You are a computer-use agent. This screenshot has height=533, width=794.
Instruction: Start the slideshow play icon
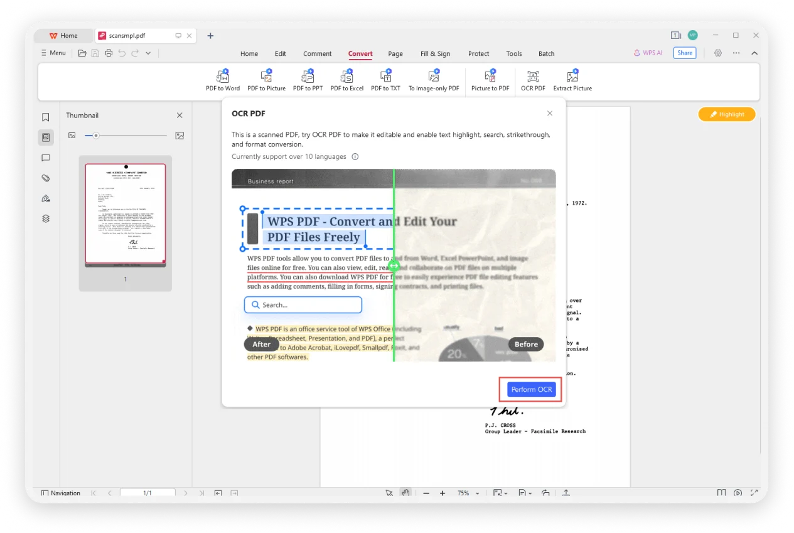[738, 493]
